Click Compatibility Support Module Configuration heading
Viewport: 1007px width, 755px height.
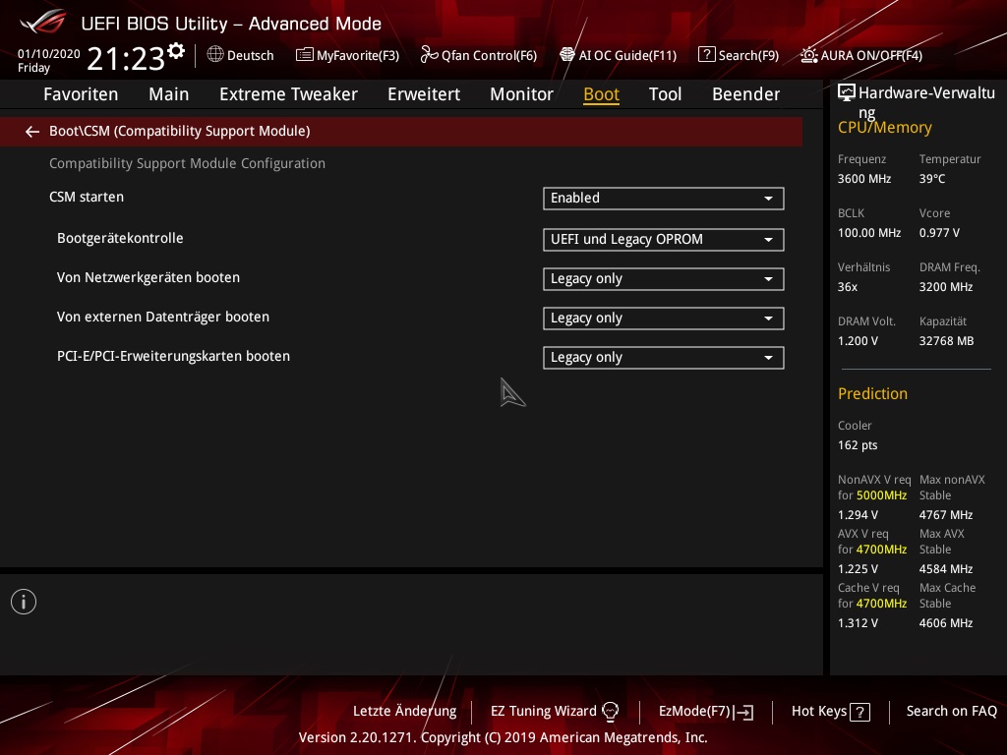point(187,164)
